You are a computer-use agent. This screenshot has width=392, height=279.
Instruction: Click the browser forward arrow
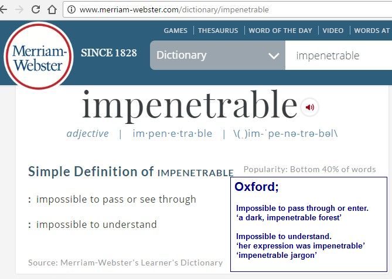tap(19, 9)
